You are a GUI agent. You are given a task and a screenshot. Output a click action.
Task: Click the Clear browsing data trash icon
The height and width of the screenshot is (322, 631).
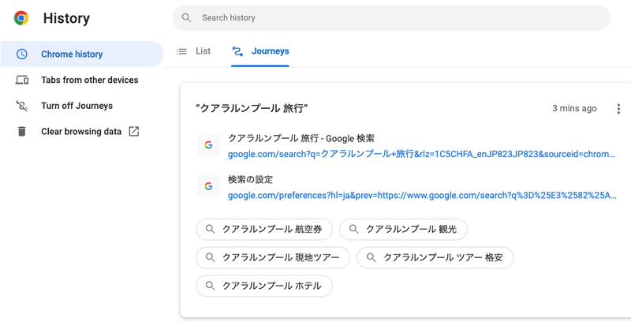[x=22, y=131]
